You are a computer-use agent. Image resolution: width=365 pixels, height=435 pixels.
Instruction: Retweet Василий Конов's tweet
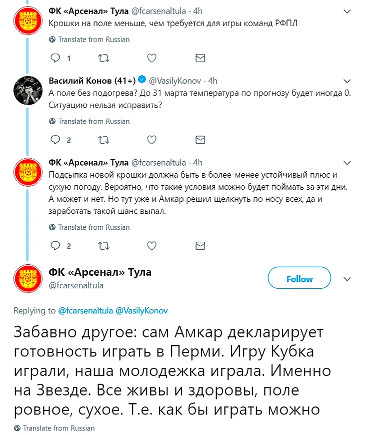[104, 140]
